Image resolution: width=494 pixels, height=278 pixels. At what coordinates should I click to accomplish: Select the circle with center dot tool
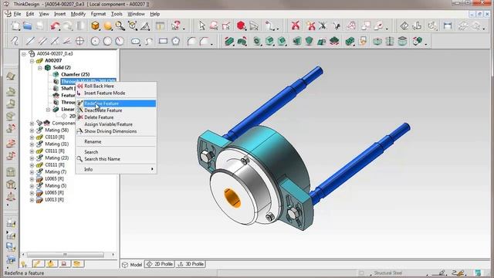pos(95,41)
